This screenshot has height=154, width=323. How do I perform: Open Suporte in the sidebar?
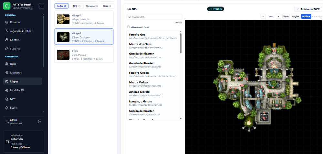[x=23, y=49]
